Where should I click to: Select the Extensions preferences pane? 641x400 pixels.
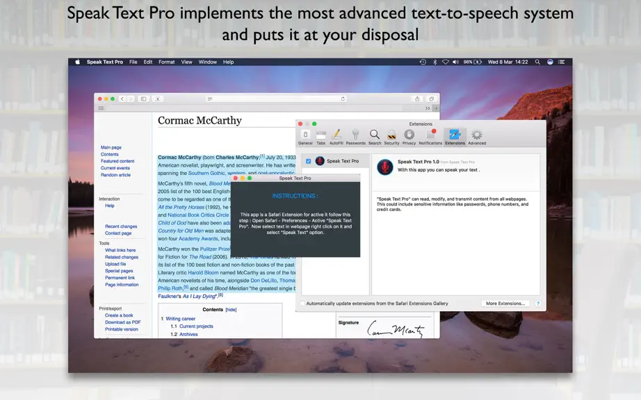pos(455,137)
